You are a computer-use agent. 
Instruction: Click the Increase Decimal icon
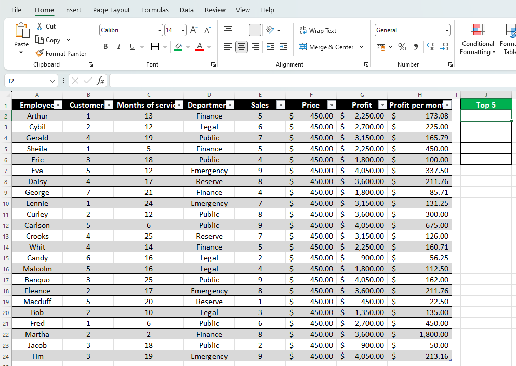click(430, 46)
